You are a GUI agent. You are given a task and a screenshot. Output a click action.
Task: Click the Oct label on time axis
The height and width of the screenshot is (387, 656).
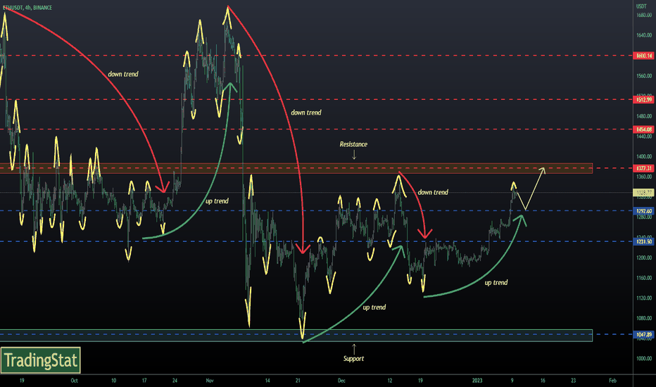[74, 381]
